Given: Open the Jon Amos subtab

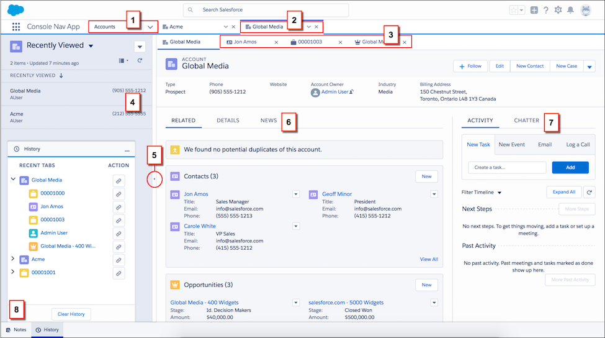Looking at the screenshot, I should point(245,42).
